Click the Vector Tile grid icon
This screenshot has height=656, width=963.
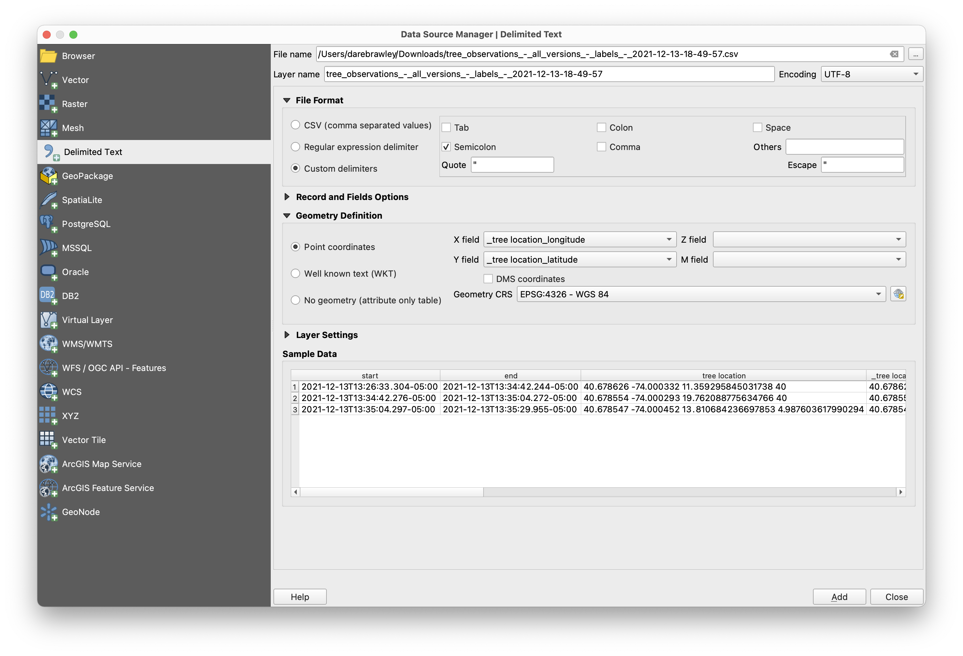click(48, 440)
